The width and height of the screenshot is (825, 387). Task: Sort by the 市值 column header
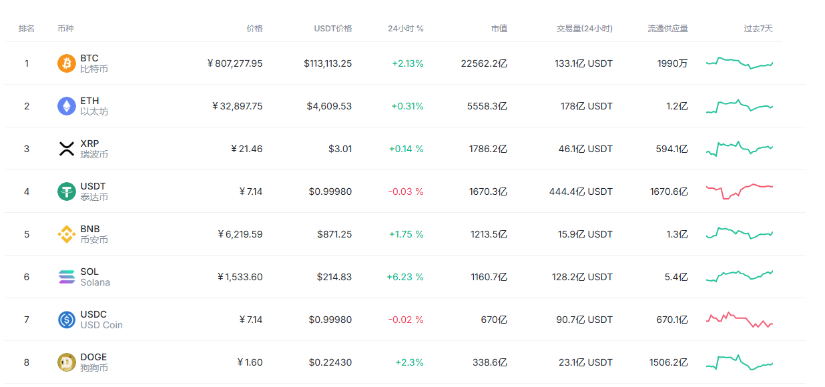[x=499, y=29]
